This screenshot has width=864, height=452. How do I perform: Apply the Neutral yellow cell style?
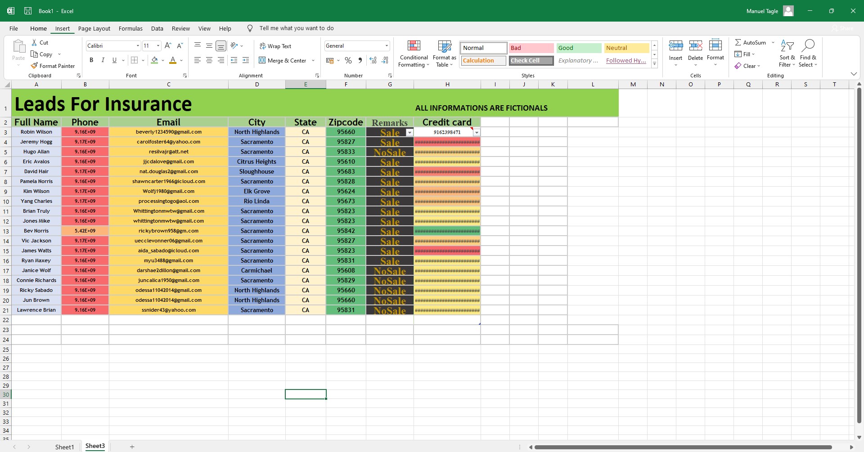click(627, 48)
